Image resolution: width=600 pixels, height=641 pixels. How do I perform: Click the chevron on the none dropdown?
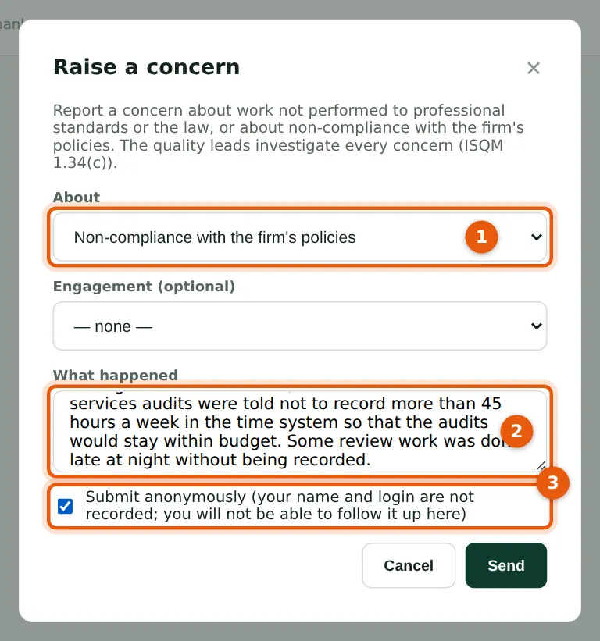tap(536, 326)
